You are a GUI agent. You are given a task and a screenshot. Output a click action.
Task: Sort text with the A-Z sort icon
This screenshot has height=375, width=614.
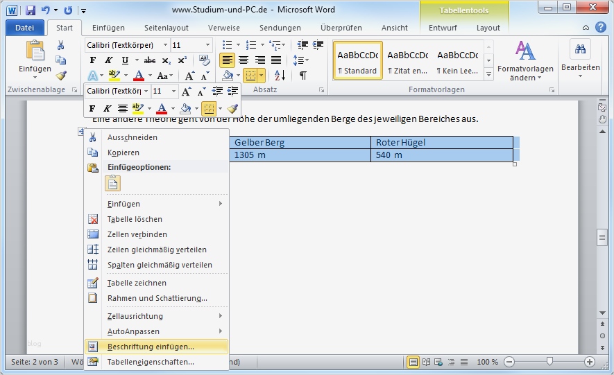tap(280, 75)
